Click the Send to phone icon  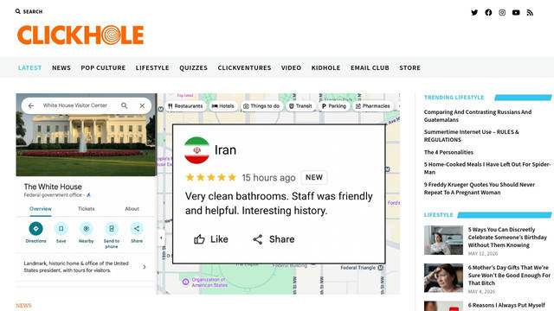click(x=112, y=229)
